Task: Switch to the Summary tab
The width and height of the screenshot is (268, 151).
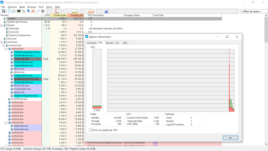Action: point(92,43)
